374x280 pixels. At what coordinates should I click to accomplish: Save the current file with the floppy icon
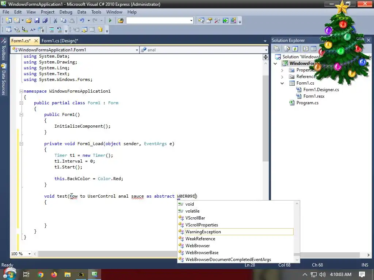point(37,21)
